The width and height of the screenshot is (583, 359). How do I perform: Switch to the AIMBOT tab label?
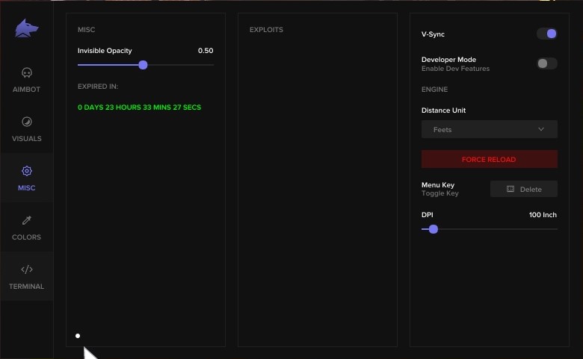tap(27, 90)
